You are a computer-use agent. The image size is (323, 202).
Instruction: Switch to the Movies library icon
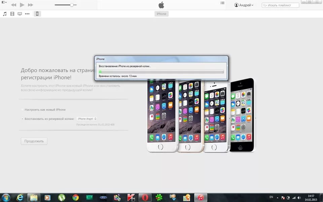coord(12,14)
